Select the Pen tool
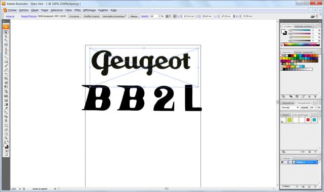The width and height of the screenshot is (324, 192). coord(6,49)
